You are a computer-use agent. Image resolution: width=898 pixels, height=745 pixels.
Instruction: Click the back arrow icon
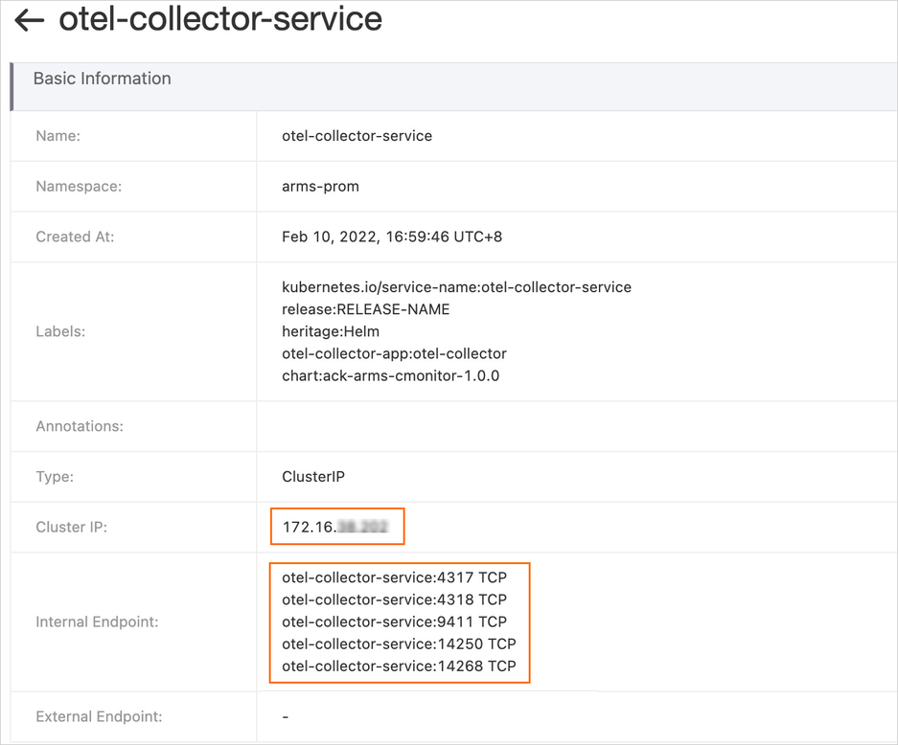coord(30,20)
